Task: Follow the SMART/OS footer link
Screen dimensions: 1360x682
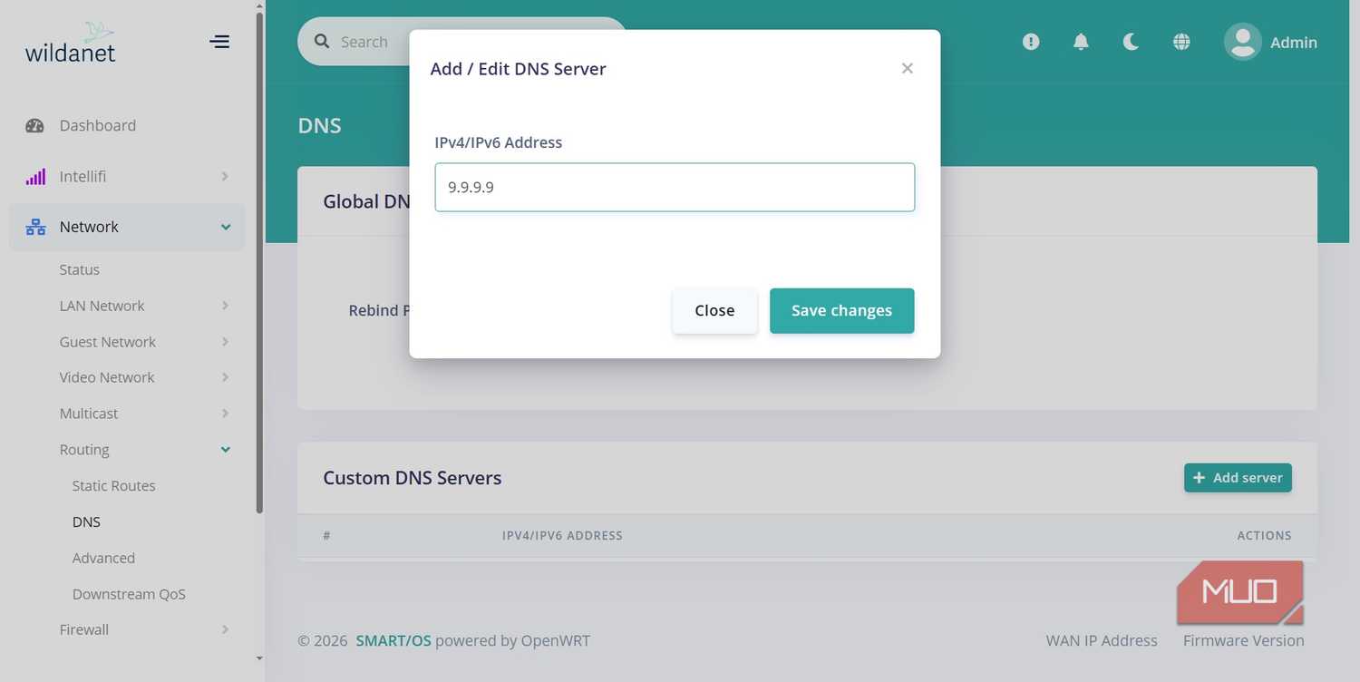Action: (393, 640)
